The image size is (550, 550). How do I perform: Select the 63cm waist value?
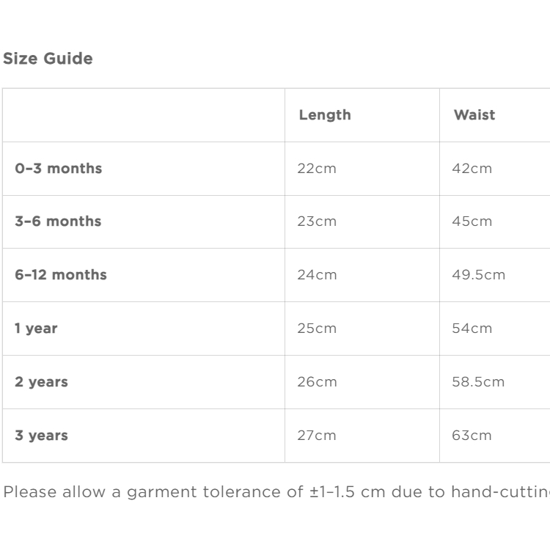pos(472,436)
